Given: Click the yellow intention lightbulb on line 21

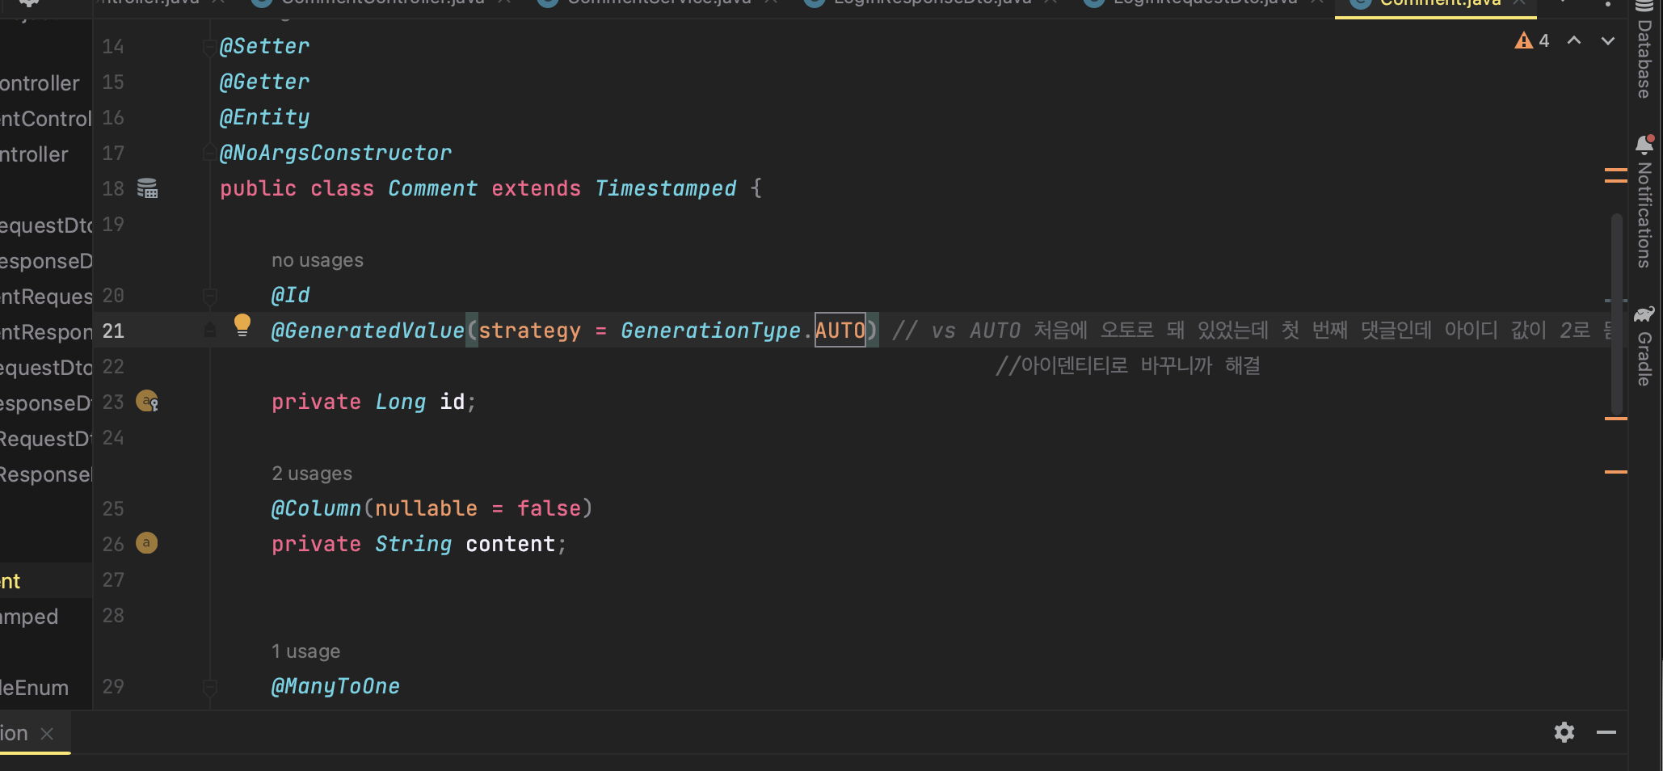Looking at the screenshot, I should pos(242,325).
